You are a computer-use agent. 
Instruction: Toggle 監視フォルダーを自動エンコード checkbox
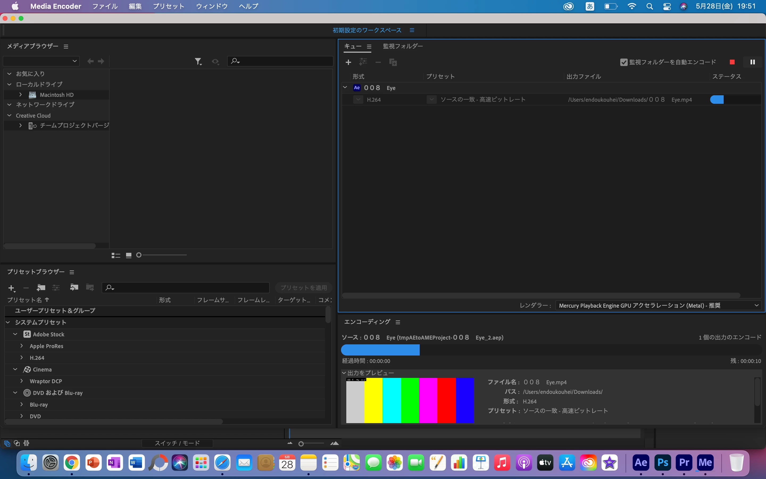click(623, 63)
